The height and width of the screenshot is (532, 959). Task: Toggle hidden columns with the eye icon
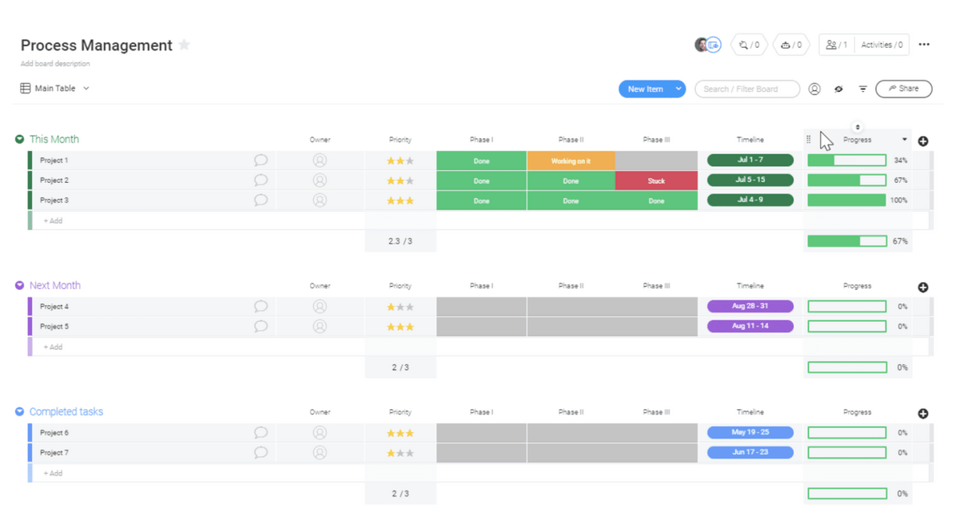[838, 89]
